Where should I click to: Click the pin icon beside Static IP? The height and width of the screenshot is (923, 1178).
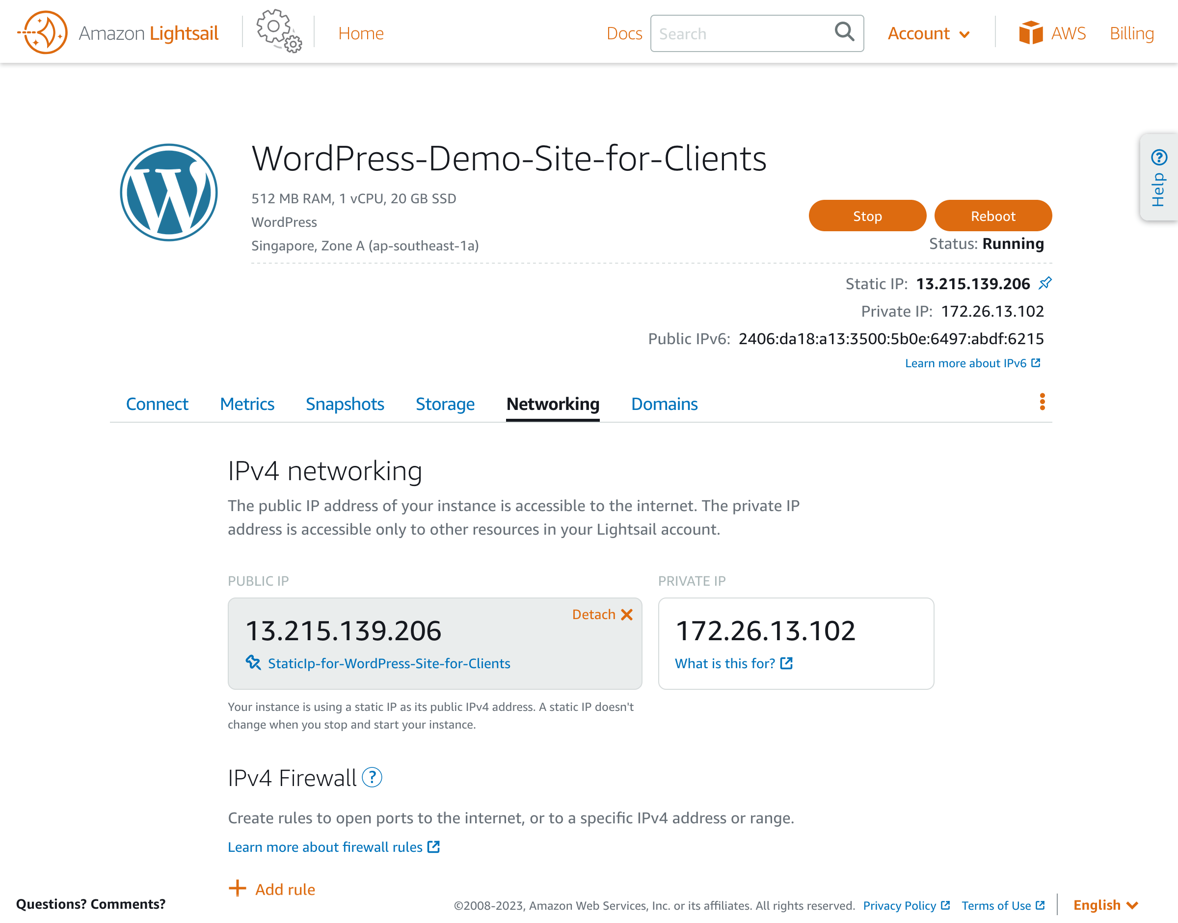[1045, 283]
